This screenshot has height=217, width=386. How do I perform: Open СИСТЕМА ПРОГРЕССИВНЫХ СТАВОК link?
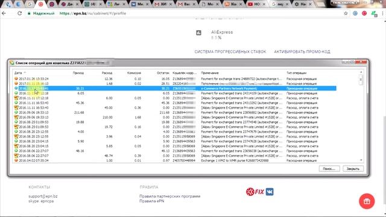(230, 52)
